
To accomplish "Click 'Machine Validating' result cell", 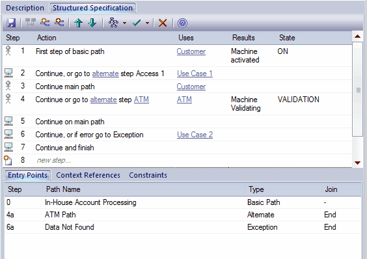I will [x=245, y=103].
